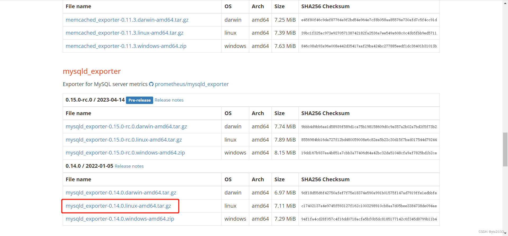The height and width of the screenshot is (236, 508).
Task: Click the 0.14.0 / 2022-01-05 version label
Action: pos(89,166)
